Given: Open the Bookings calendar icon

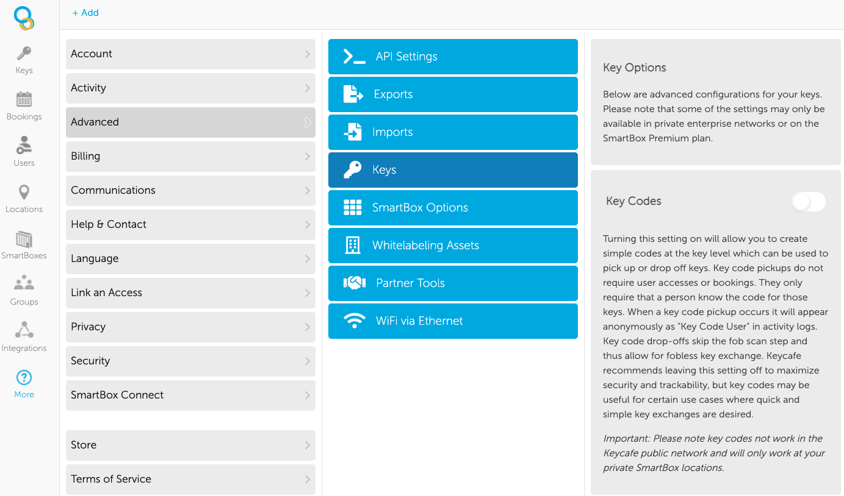Looking at the screenshot, I should click(24, 99).
